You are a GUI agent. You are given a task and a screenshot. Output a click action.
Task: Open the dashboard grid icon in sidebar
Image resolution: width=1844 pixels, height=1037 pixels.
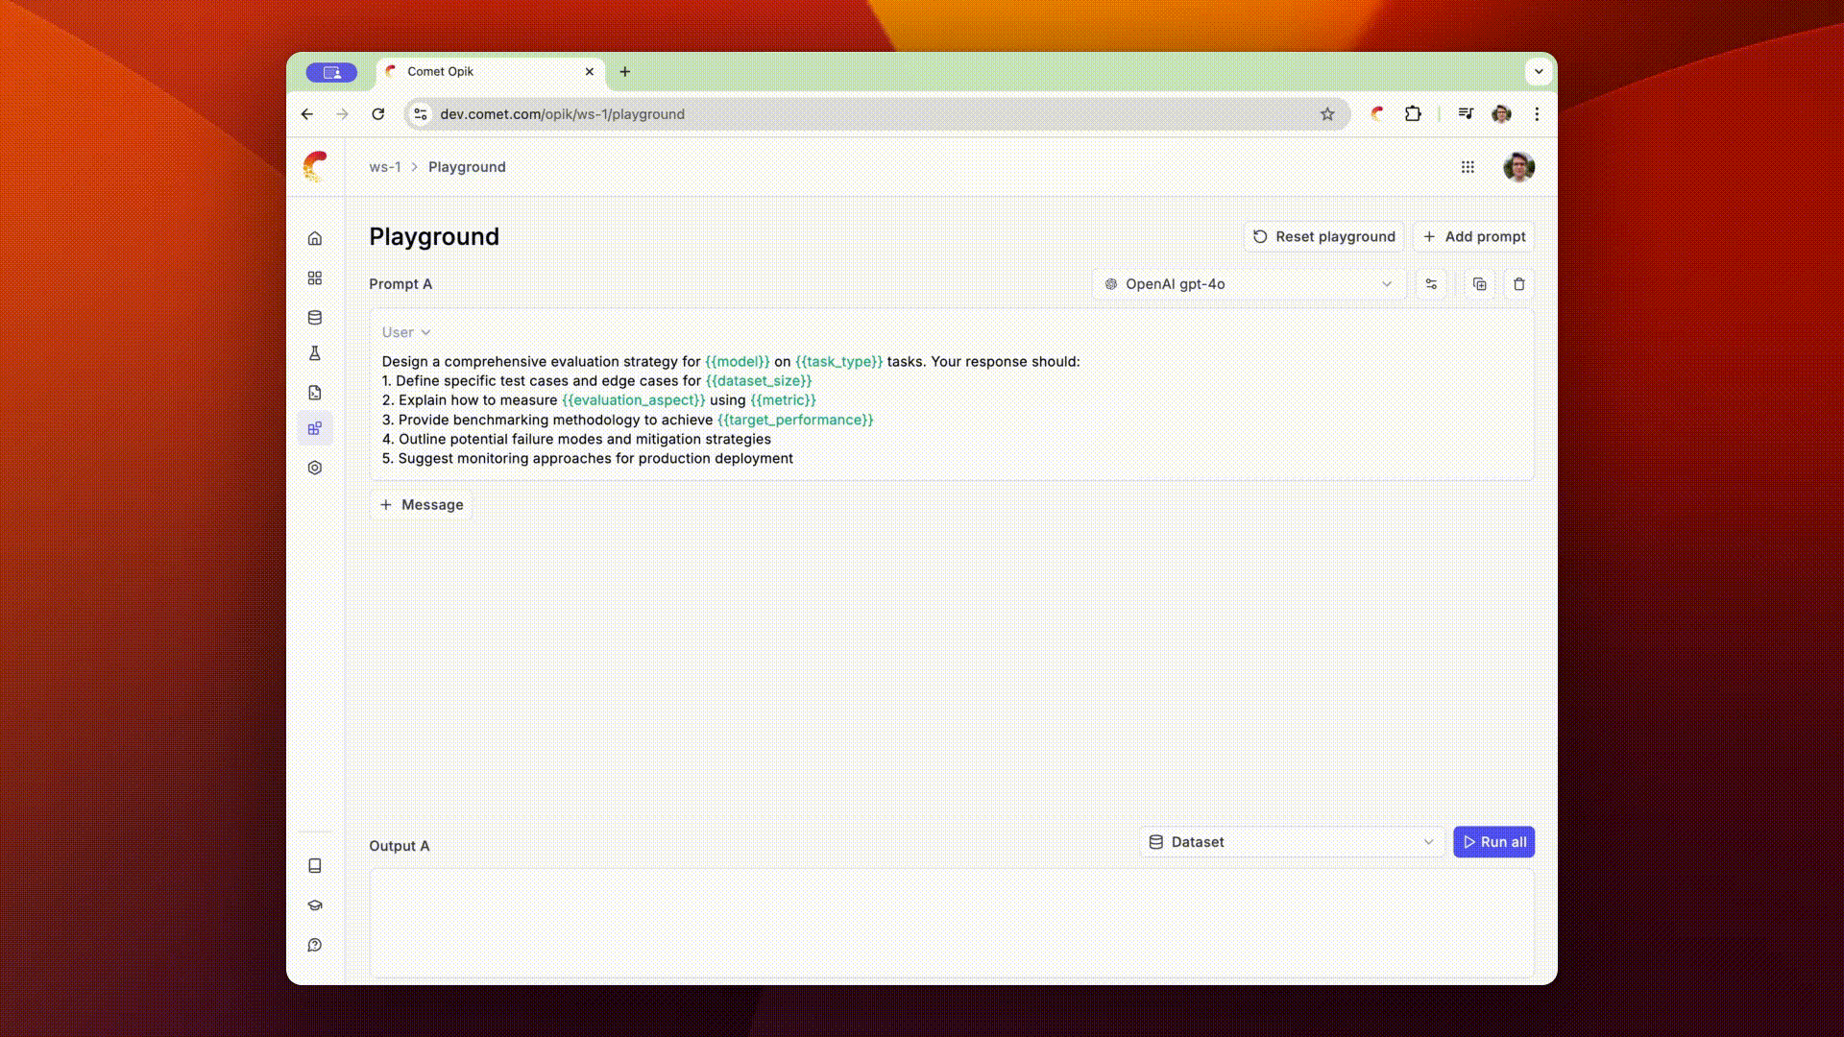coord(314,278)
